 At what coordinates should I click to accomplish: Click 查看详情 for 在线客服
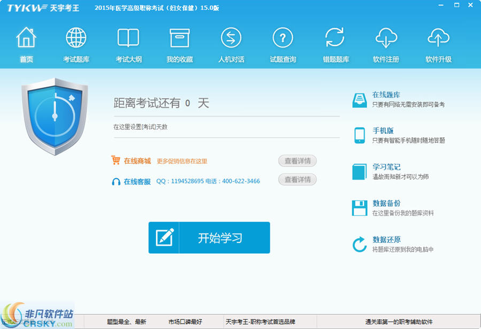point(297,180)
